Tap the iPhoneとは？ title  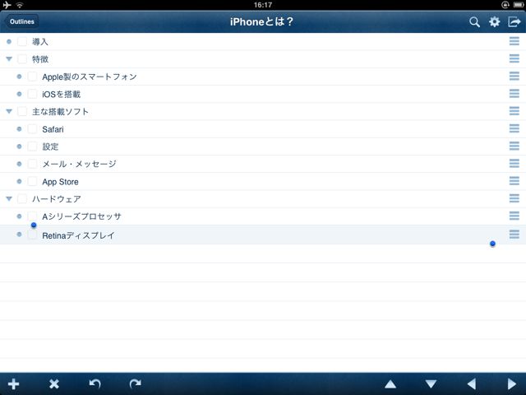pos(261,22)
